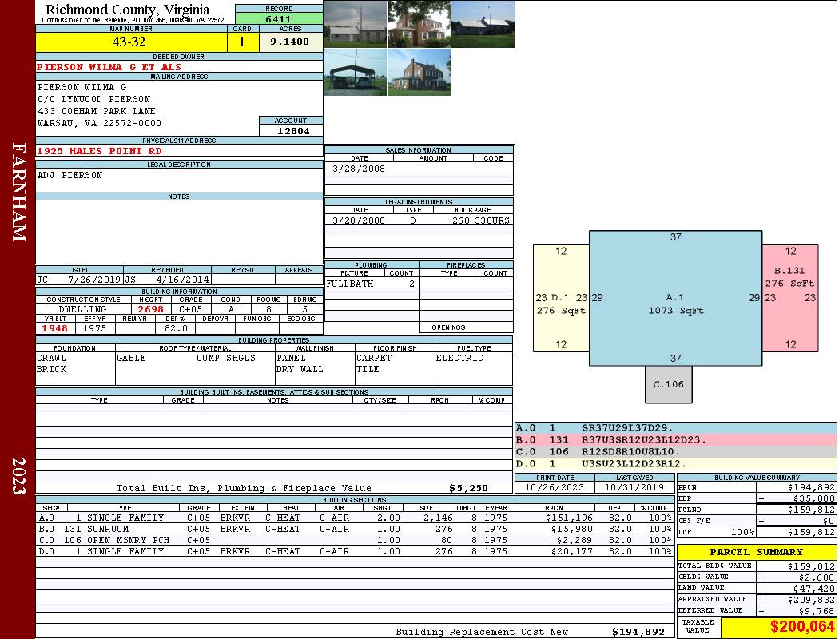
Task: Open the gray barn photo thumbnail
Action: (356, 24)
